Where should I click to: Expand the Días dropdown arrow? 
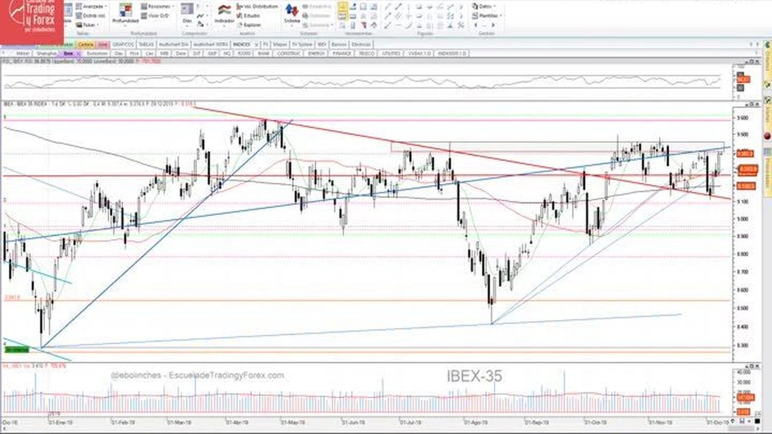(x=187, y=26)
